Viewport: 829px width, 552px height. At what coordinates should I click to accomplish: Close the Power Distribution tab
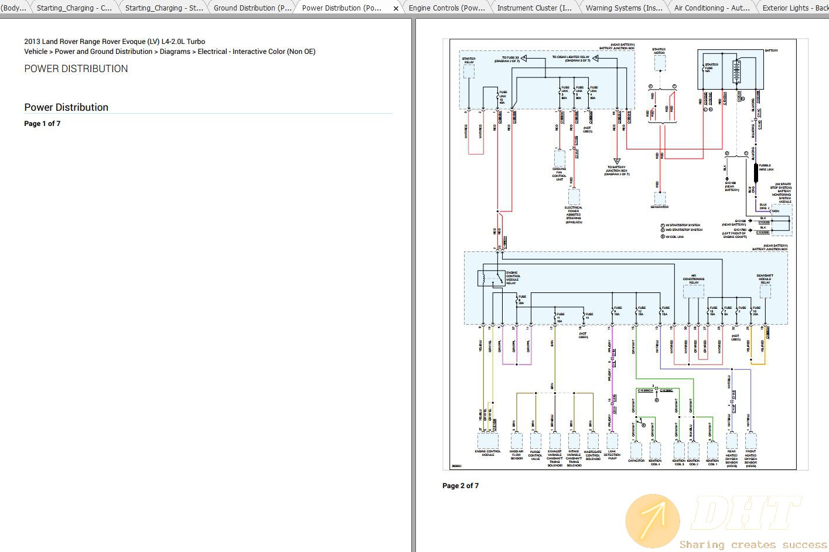(x=396, y=8)
